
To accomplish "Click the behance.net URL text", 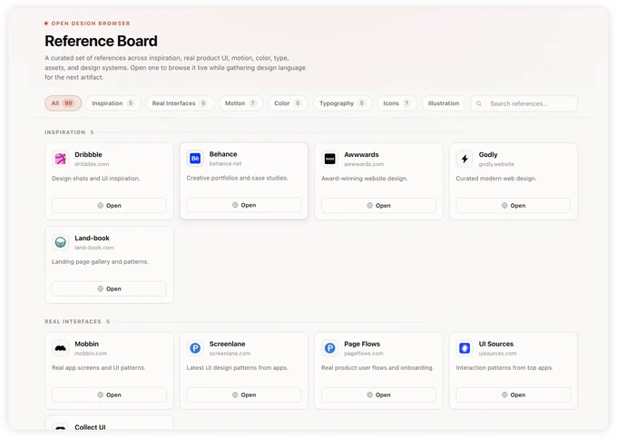I will (225, 164).
